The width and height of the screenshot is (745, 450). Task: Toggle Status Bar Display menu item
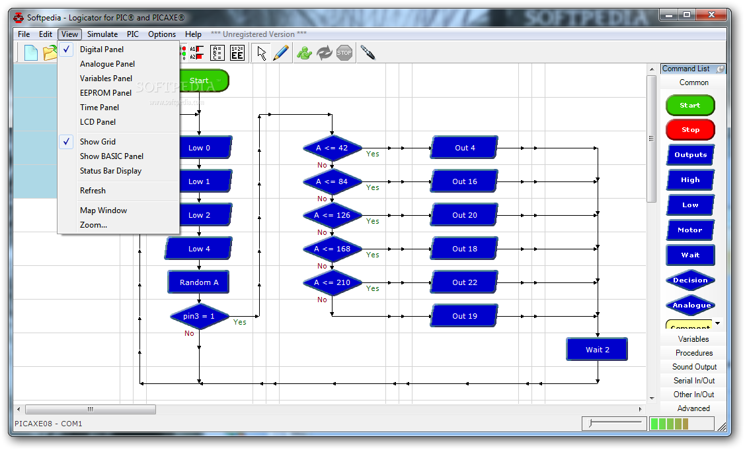[118, 171]
